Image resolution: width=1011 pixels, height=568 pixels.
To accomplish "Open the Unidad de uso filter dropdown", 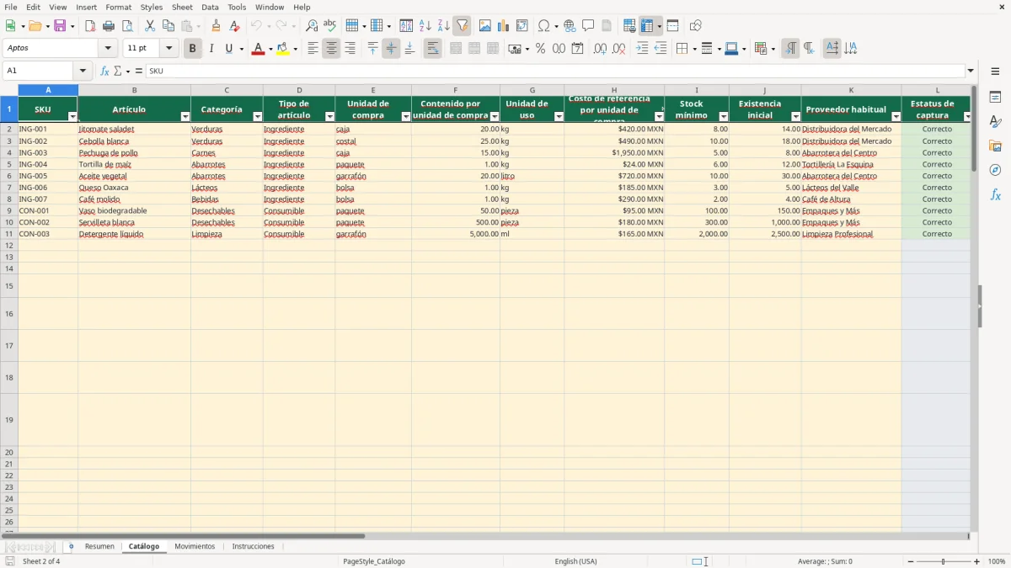I will click(x=559, y=116).
